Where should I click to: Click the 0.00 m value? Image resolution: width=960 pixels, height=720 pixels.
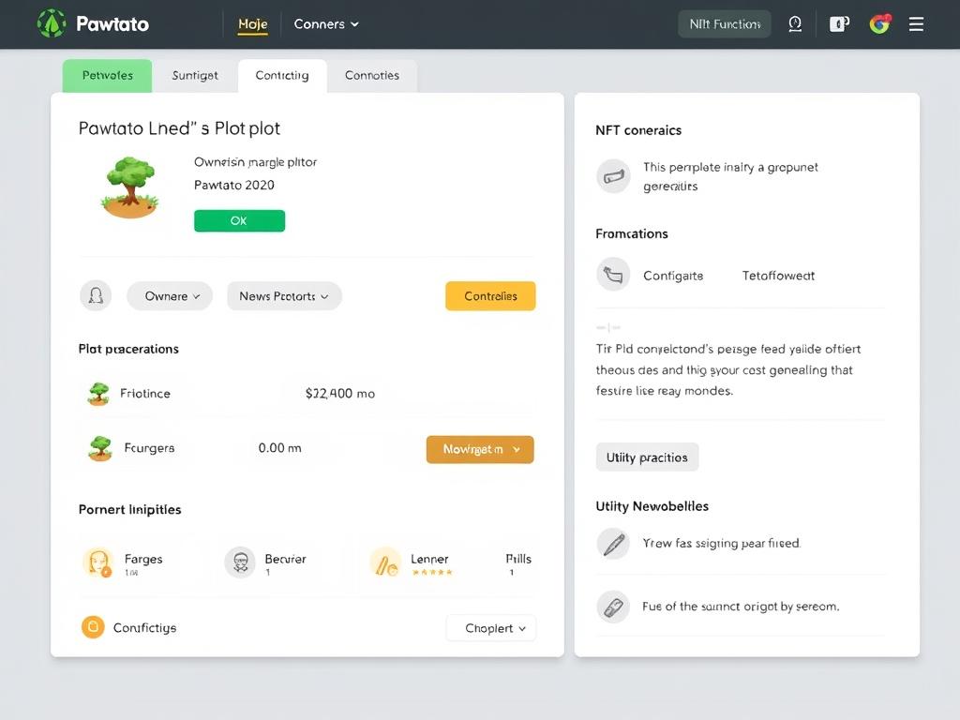tap(279, 448)
